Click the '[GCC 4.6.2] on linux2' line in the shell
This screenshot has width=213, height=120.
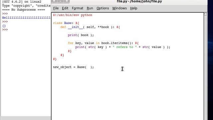pos(22,2)
